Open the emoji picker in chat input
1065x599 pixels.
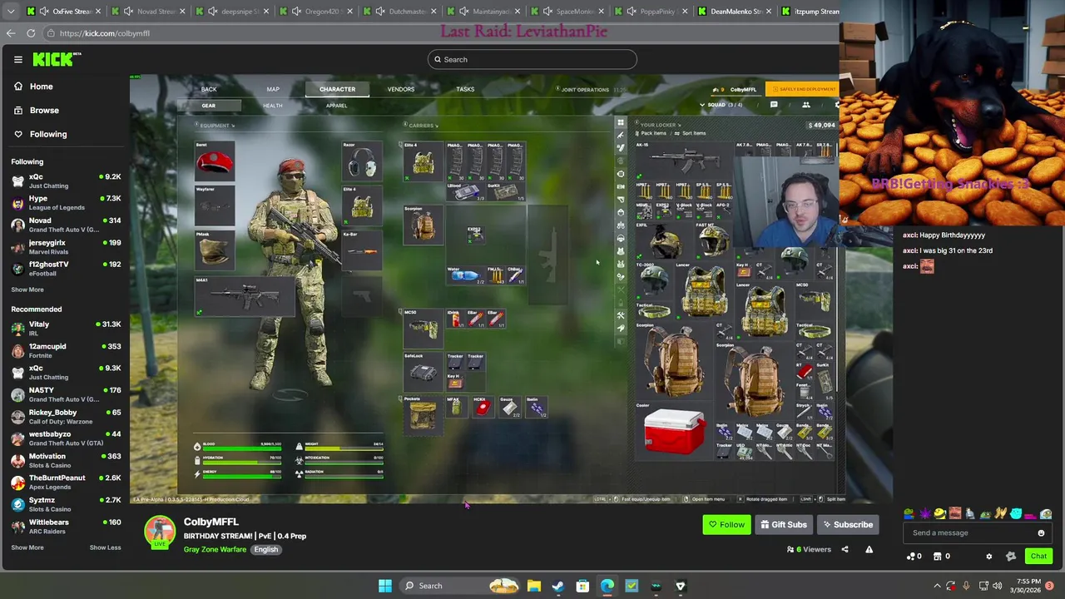coord(1041,533)
